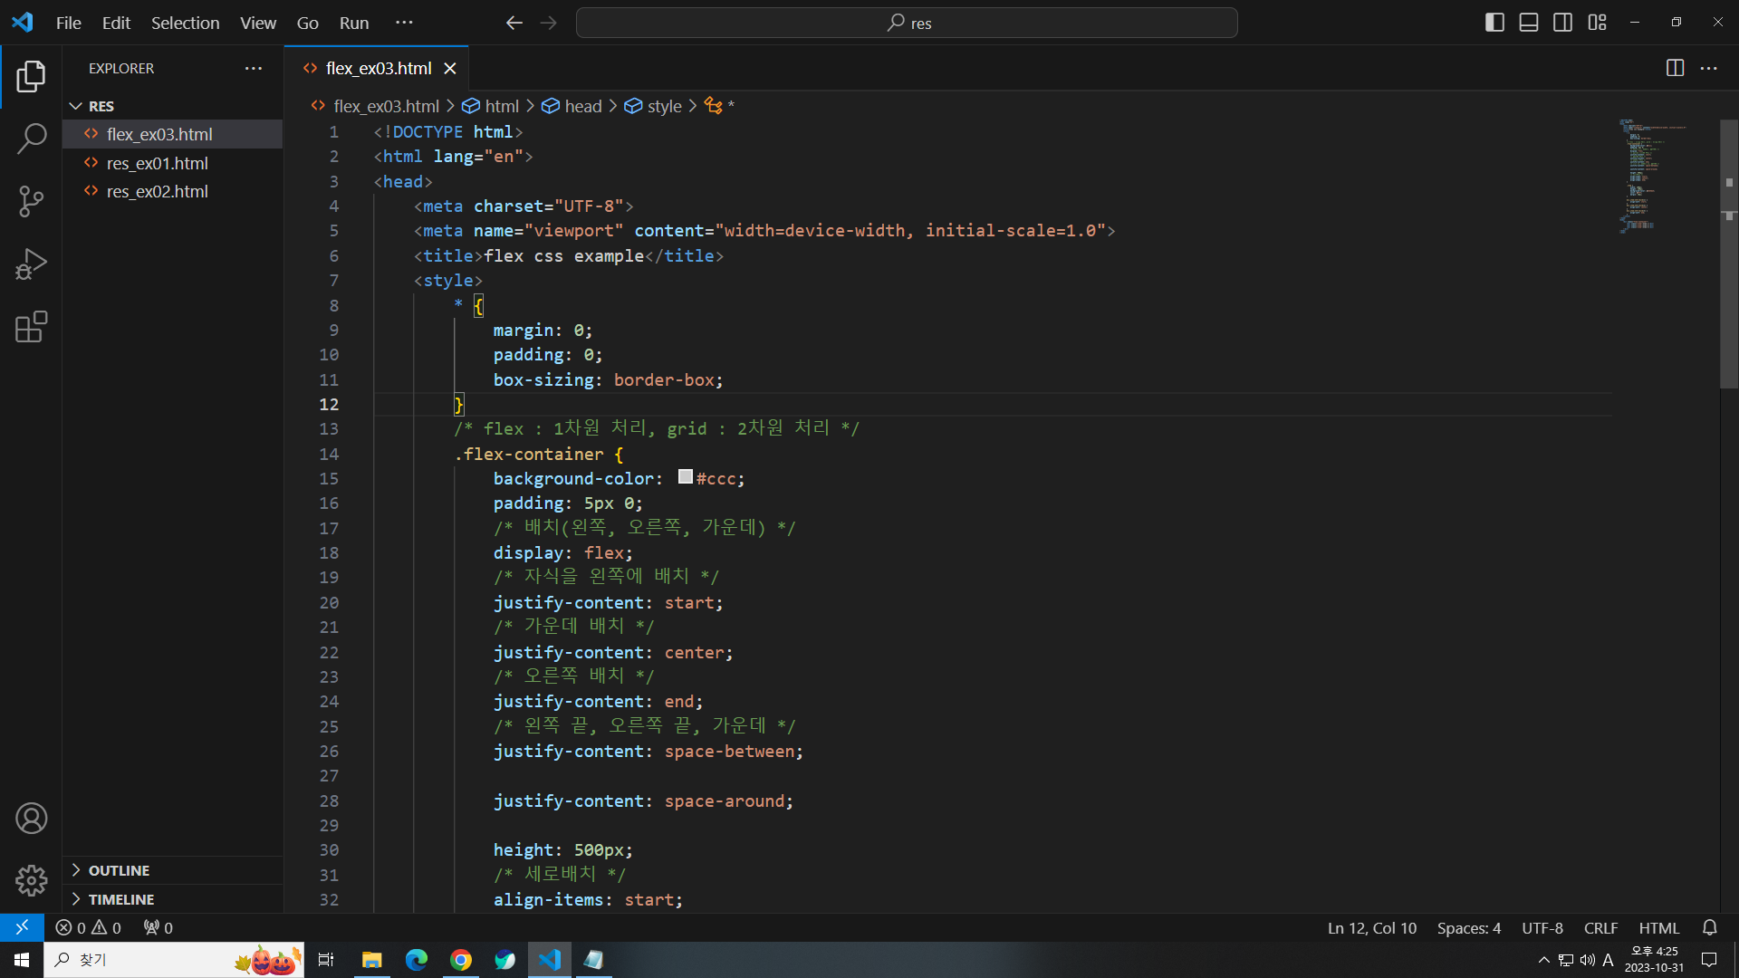Open the Manage settings gear
This screenshot has width=1739, height=978.
[x=32, y=880]
